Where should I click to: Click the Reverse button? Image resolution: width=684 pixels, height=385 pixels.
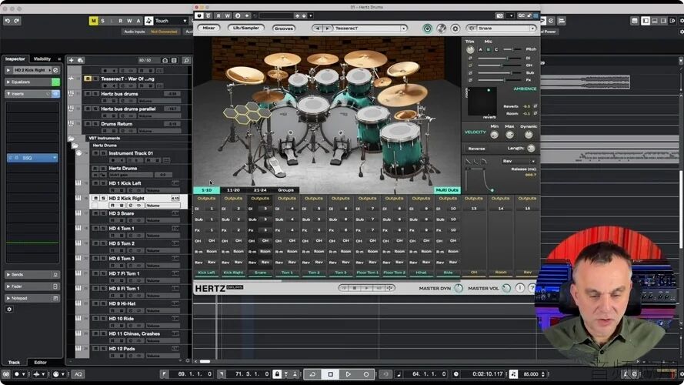[x=477, y=149]
